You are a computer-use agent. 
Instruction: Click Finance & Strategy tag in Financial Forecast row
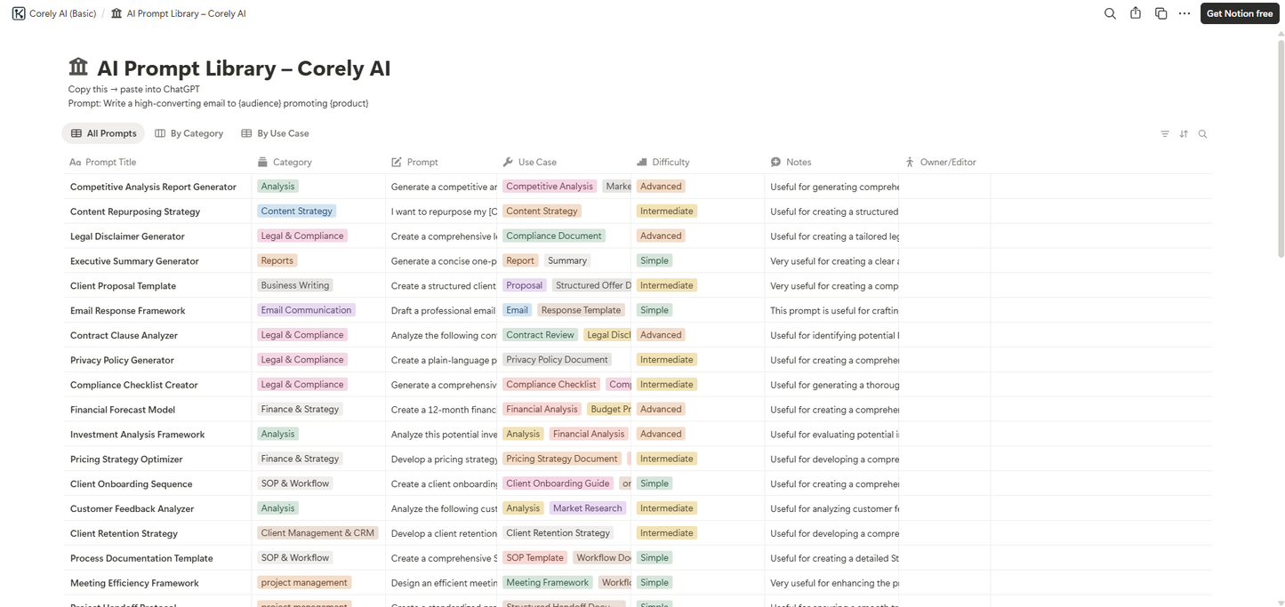tap(300, 409)
